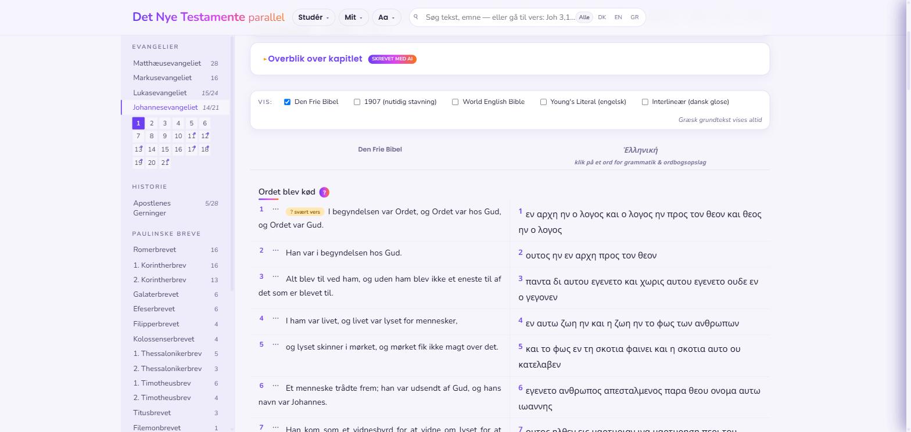Click verse number 1 in the Danish column

click(x=261, y=209)
